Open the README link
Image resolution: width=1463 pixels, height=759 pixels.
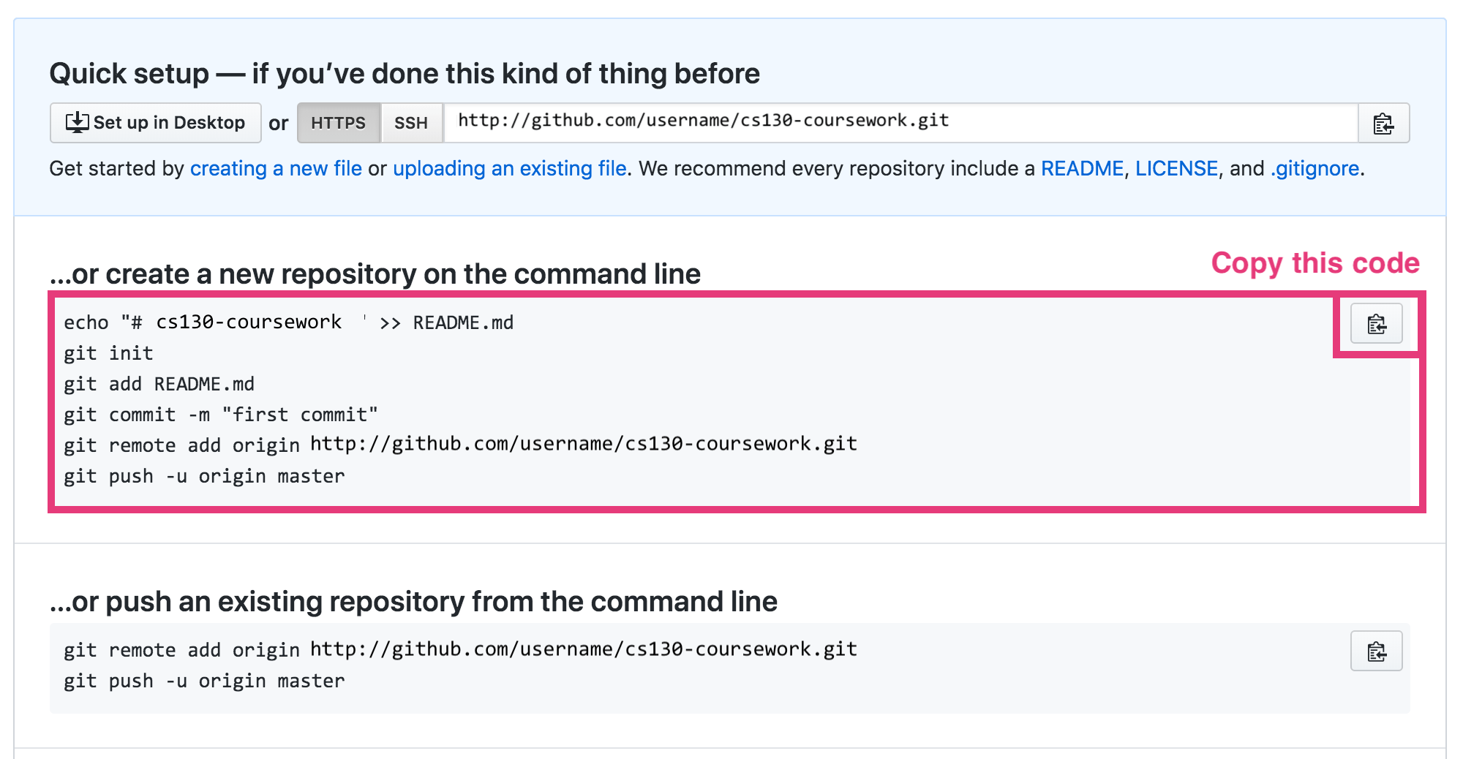[x=1082, y=169]
